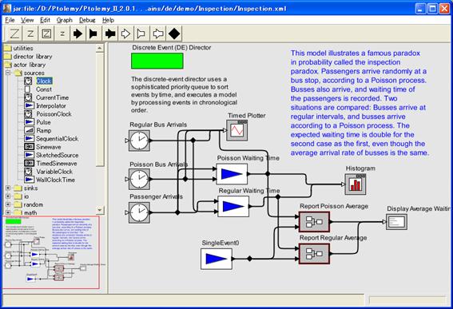Select the black double-arrow port tool
This screenshot has width=453, height=309.
pyautogui.click(x=109, y=34)
